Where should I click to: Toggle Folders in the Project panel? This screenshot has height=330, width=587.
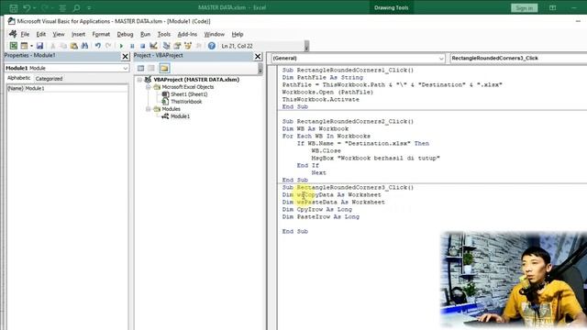[164, 68]
